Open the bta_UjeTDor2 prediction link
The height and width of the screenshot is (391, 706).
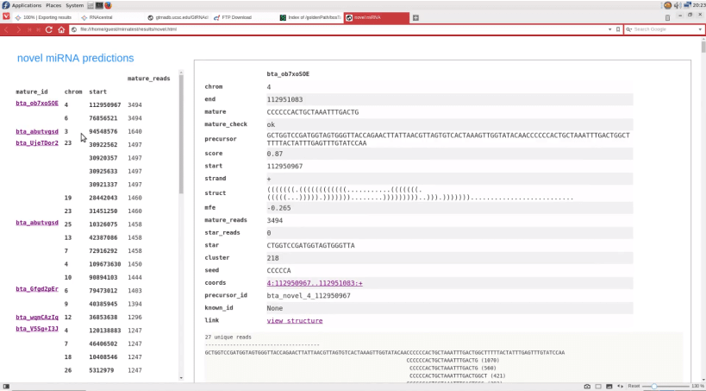click(x=37, y=143)
